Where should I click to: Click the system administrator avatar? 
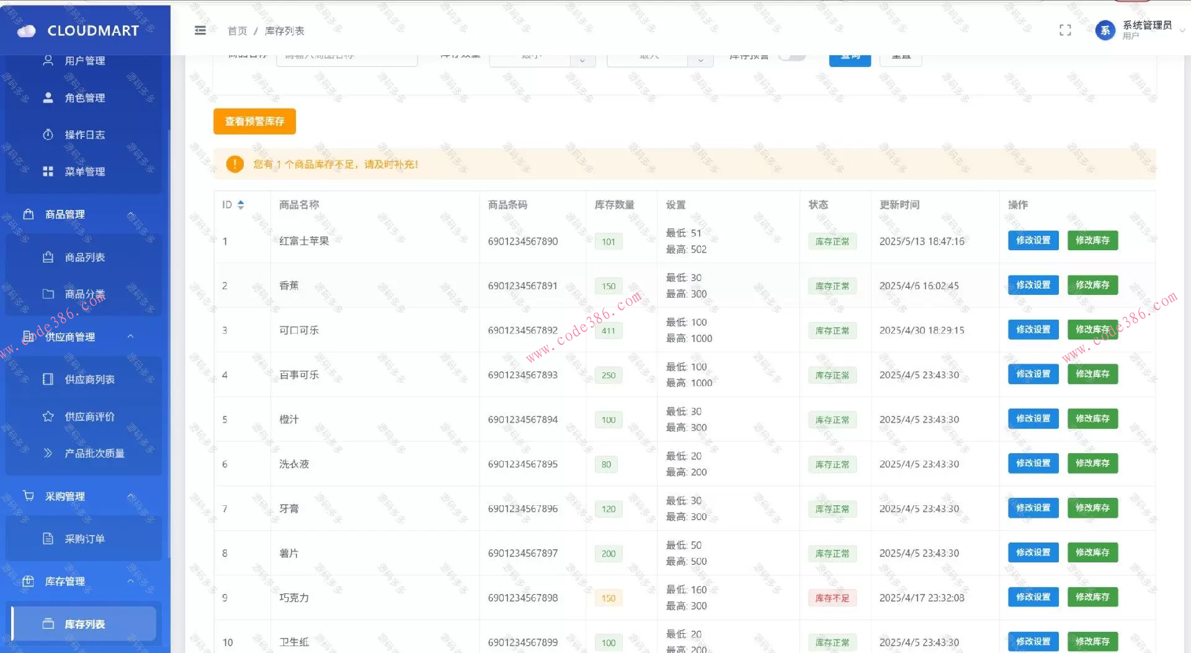1105,30
